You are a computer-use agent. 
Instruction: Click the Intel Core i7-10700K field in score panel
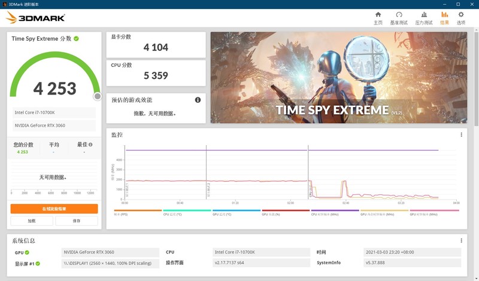click(x=54, y=112)
